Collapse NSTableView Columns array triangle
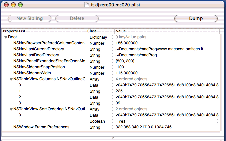 tap(11, 79)
